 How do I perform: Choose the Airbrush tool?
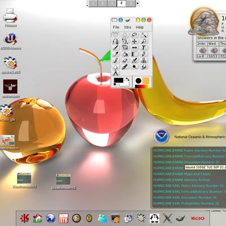pyautogui.click(x=134, y=60)
